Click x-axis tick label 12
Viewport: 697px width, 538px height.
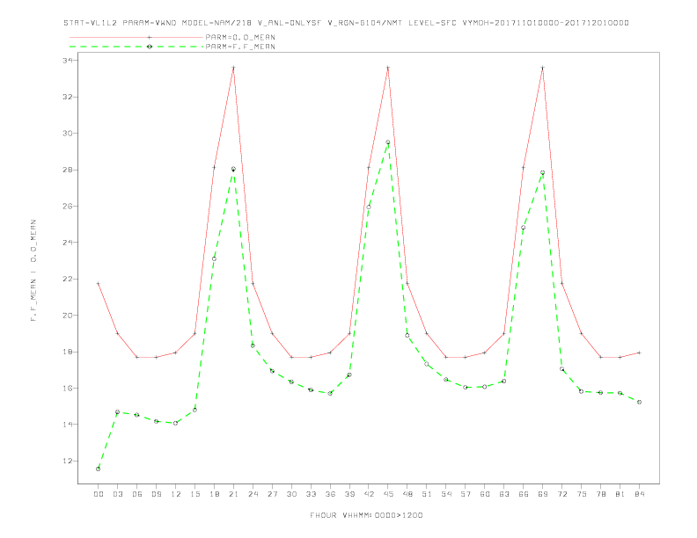click(x=176, y=494)
